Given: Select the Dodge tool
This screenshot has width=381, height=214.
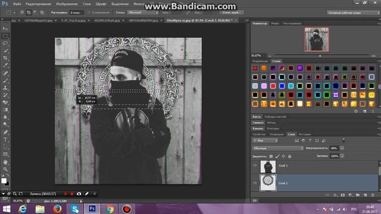Looking at the screenshot, I should tap(5, 124).
